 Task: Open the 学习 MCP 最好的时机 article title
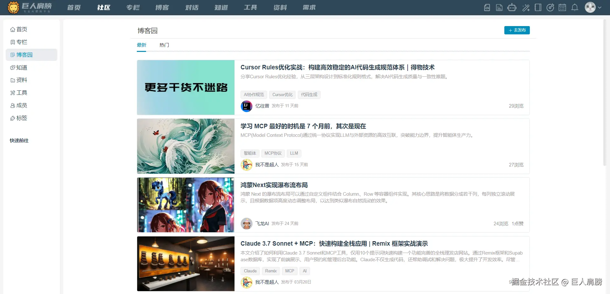[x=303, y=126]
